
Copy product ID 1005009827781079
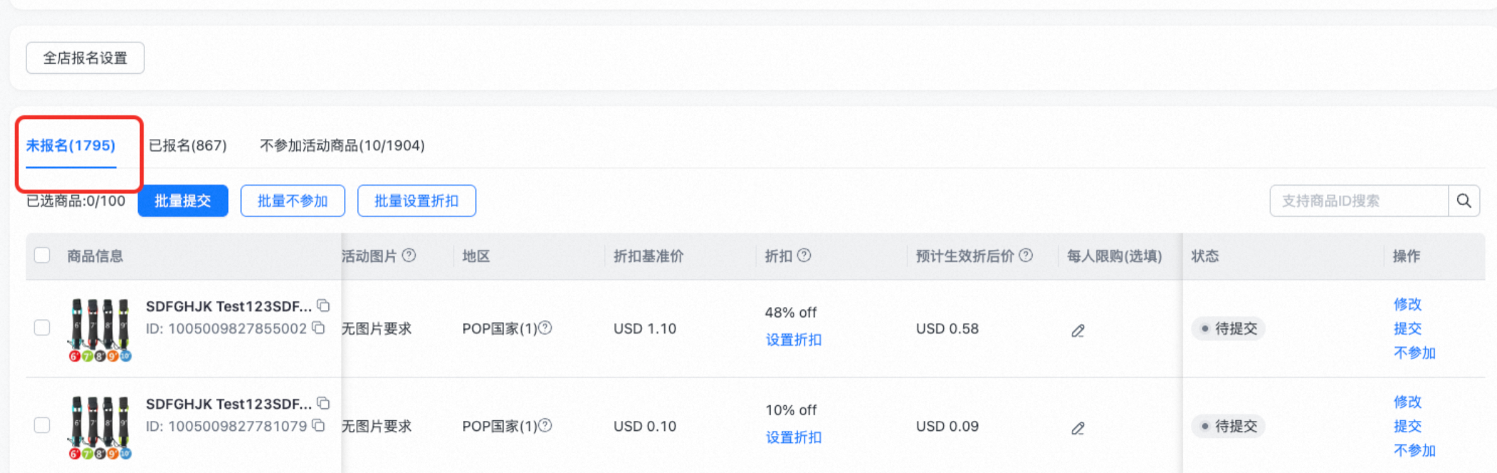coord(319,426)
